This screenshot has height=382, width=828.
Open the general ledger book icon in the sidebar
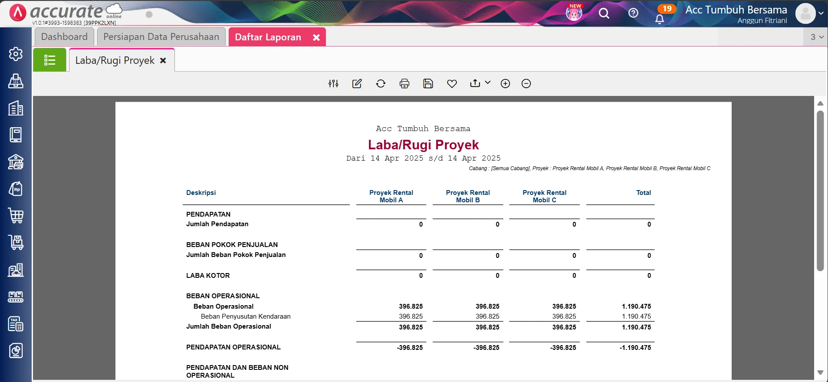(16, 135)
